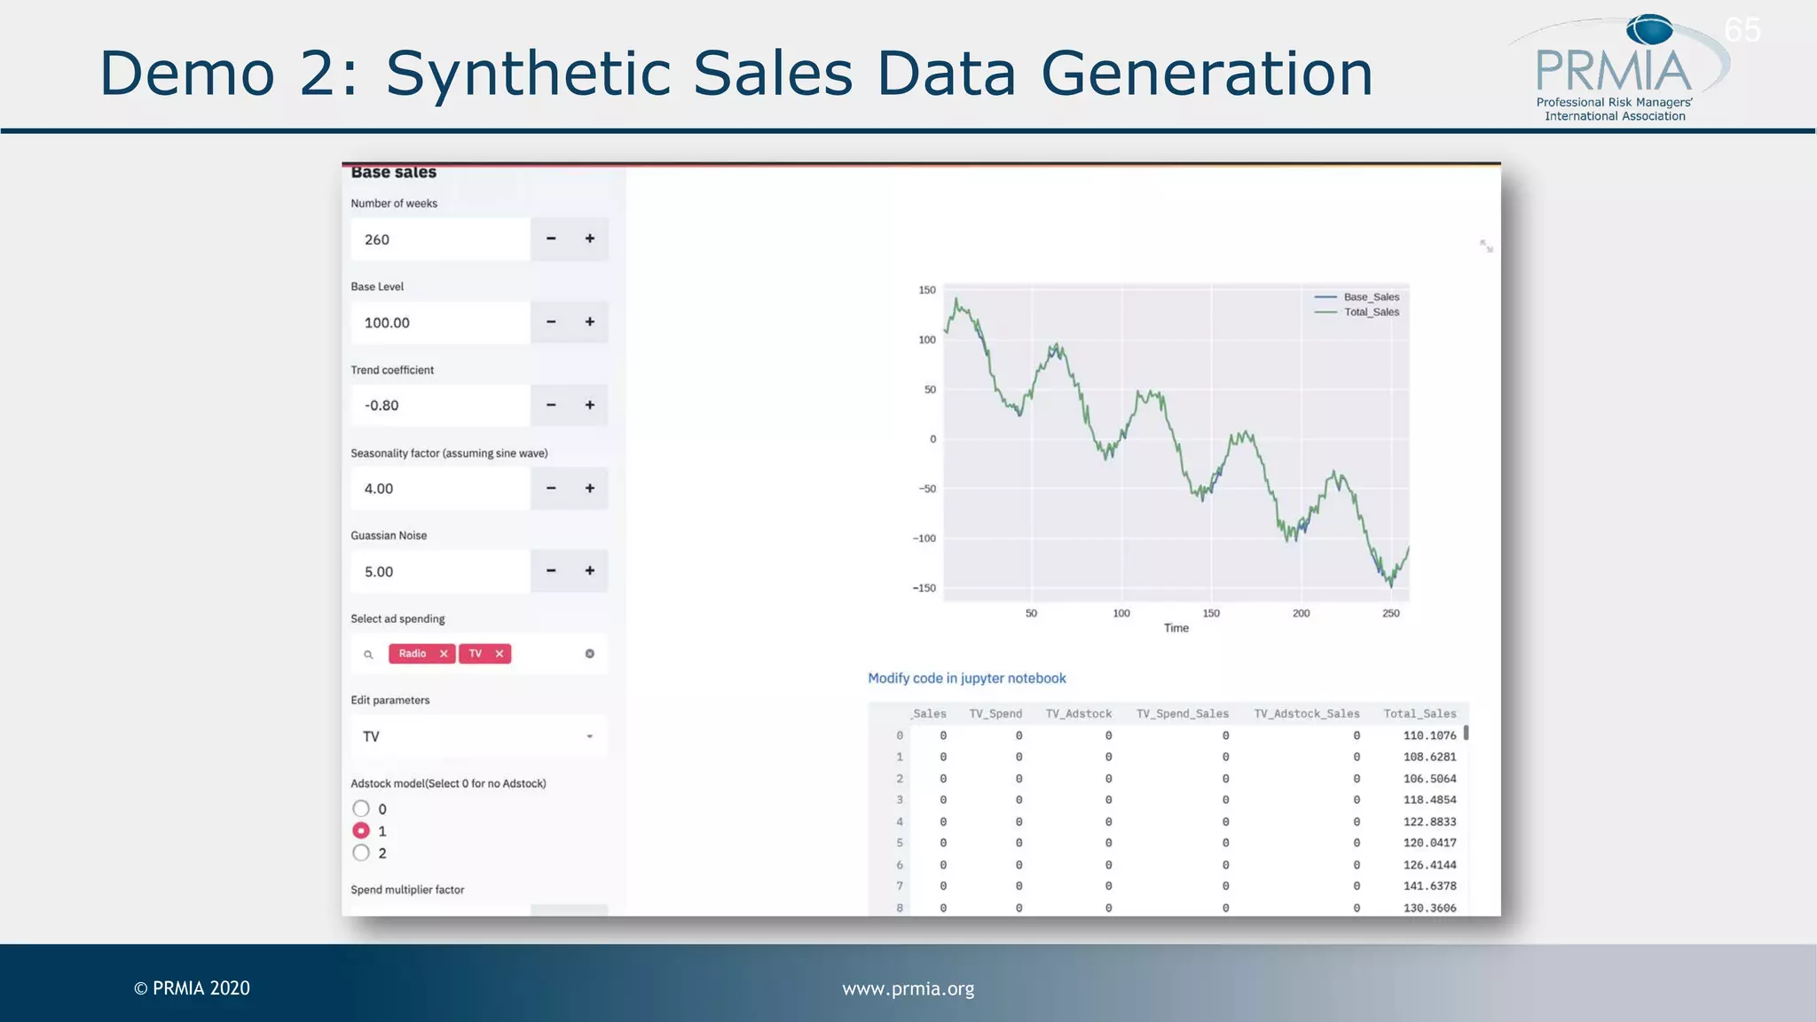Decrease the Trend coefficient with minus
Image resolution: width=1817 pixels, height=1022 pixels.
tap(551, 405)
